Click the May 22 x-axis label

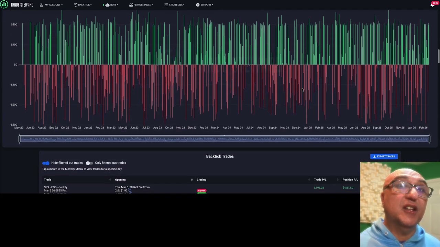point(19,128)
